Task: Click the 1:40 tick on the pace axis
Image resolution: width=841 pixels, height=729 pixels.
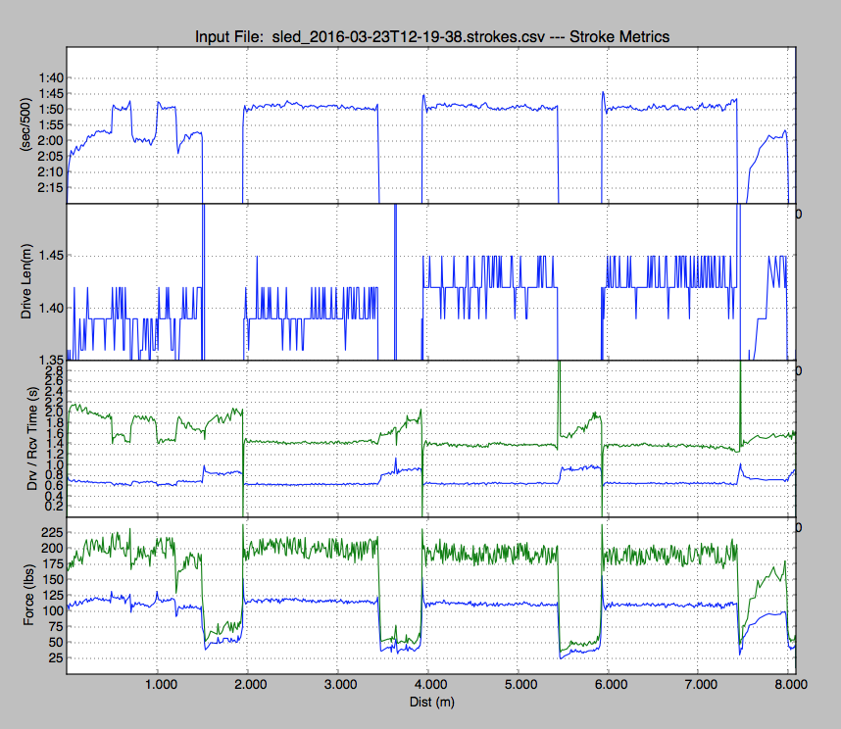Action: (x=50, y=77)
